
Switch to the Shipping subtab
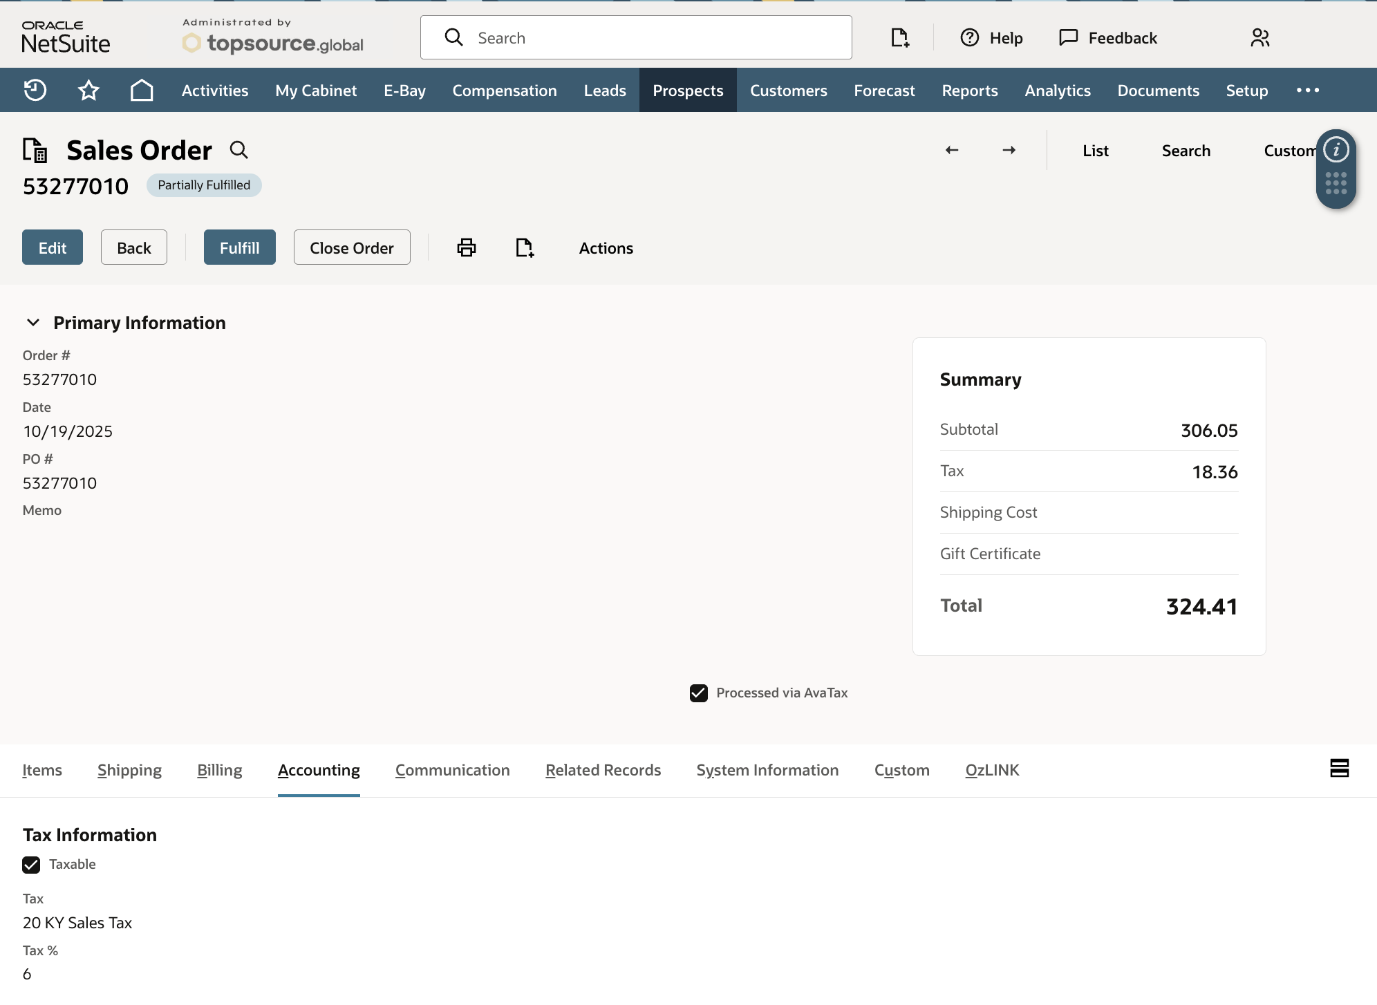coord(129,770)
